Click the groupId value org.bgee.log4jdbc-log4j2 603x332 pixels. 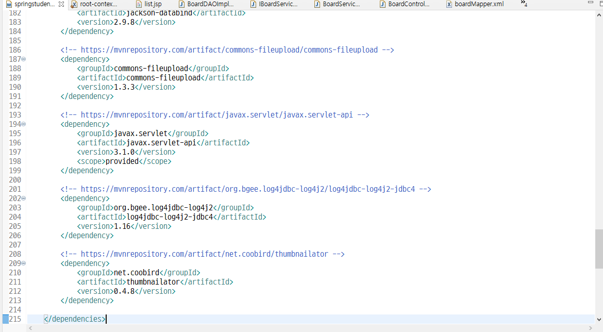163,208
